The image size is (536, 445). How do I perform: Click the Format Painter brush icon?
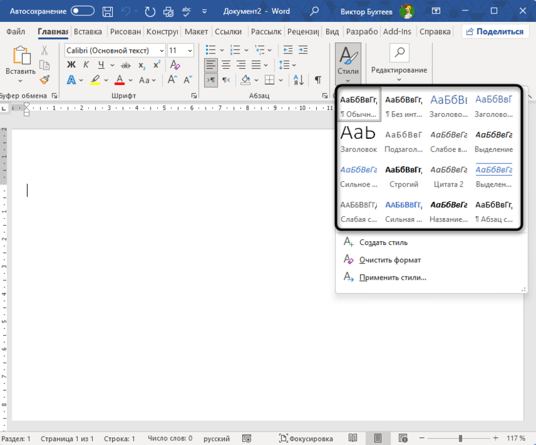tap(44, 79)
